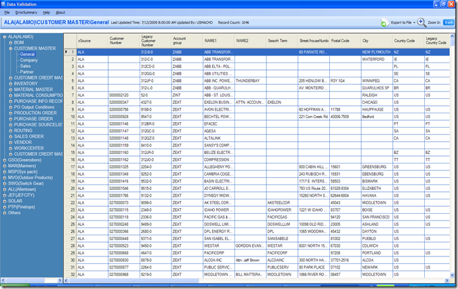Viewport: 458px width, 289px height.
Task: Select General under CUSTOMER MASTER
Action: click(28, 54)
